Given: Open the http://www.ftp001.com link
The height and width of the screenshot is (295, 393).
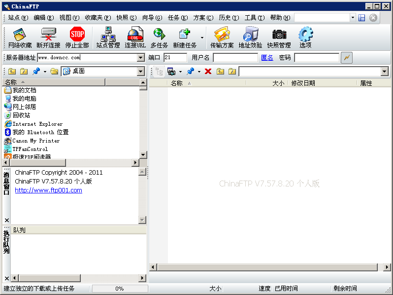Looking at the screenshot, I should [48, 190].
